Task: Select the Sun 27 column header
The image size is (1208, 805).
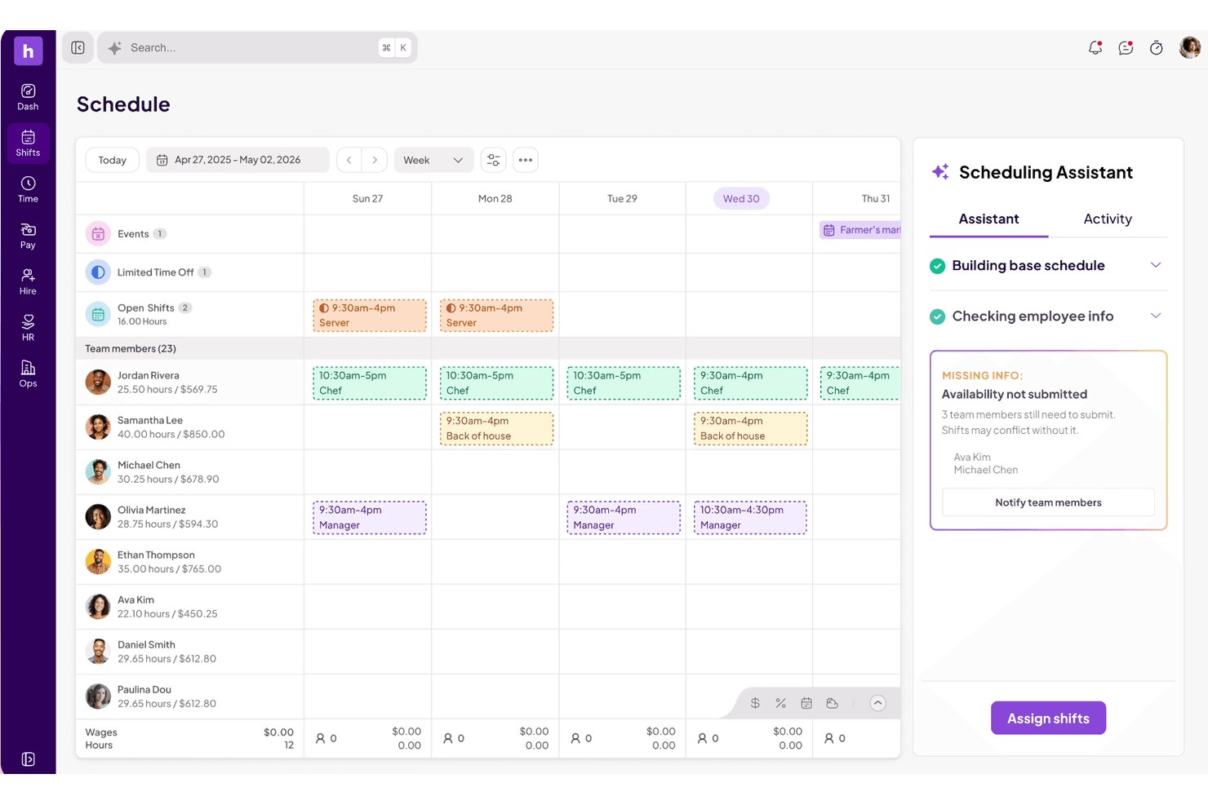Action: tap(367, 198)
